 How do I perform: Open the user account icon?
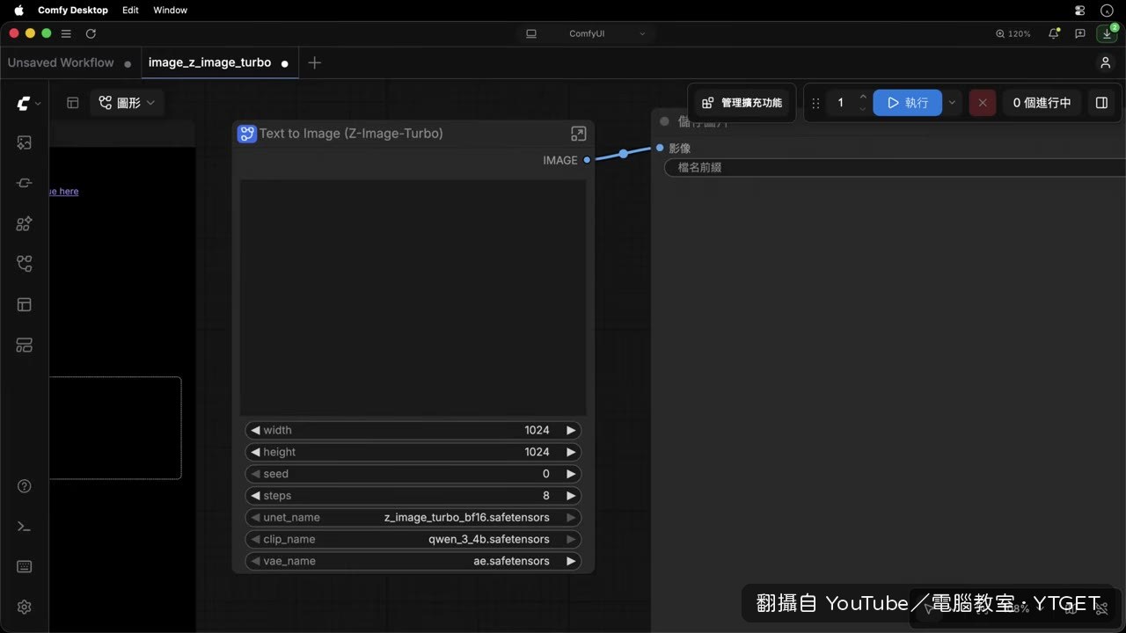[x=1106, y=62]
